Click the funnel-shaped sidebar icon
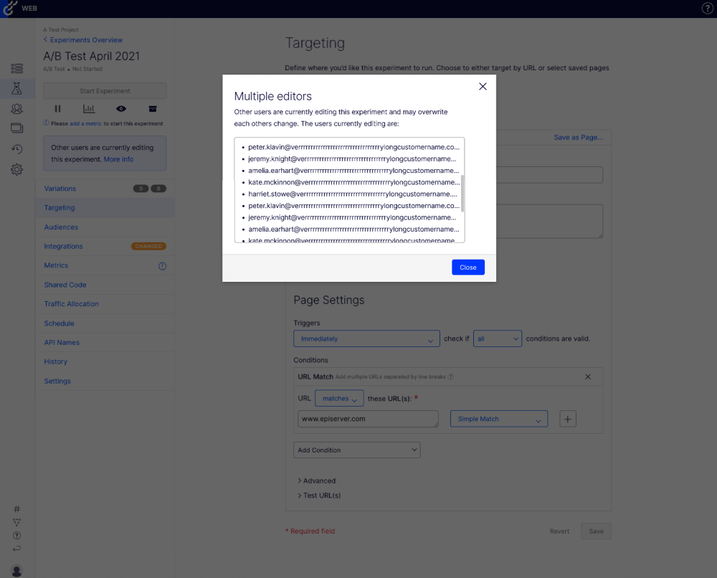 (17, 522)
